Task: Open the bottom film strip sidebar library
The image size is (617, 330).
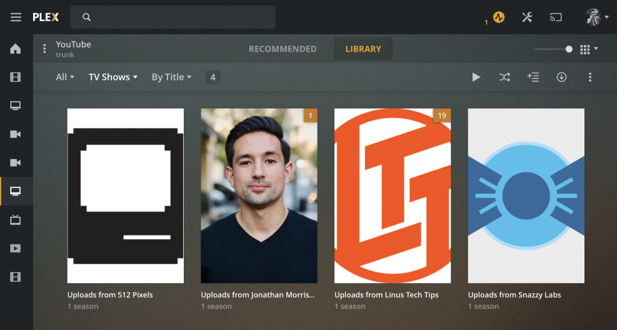Action: point(15,277)
